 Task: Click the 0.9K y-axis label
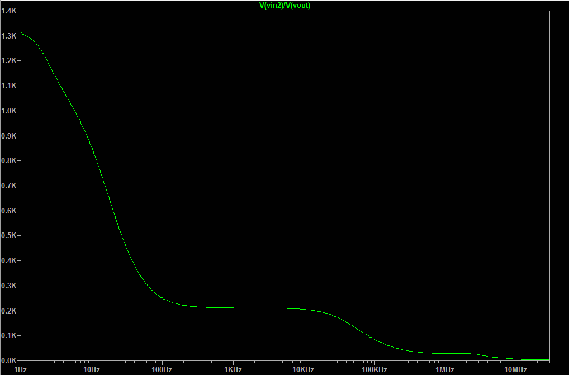click(9, 136)
